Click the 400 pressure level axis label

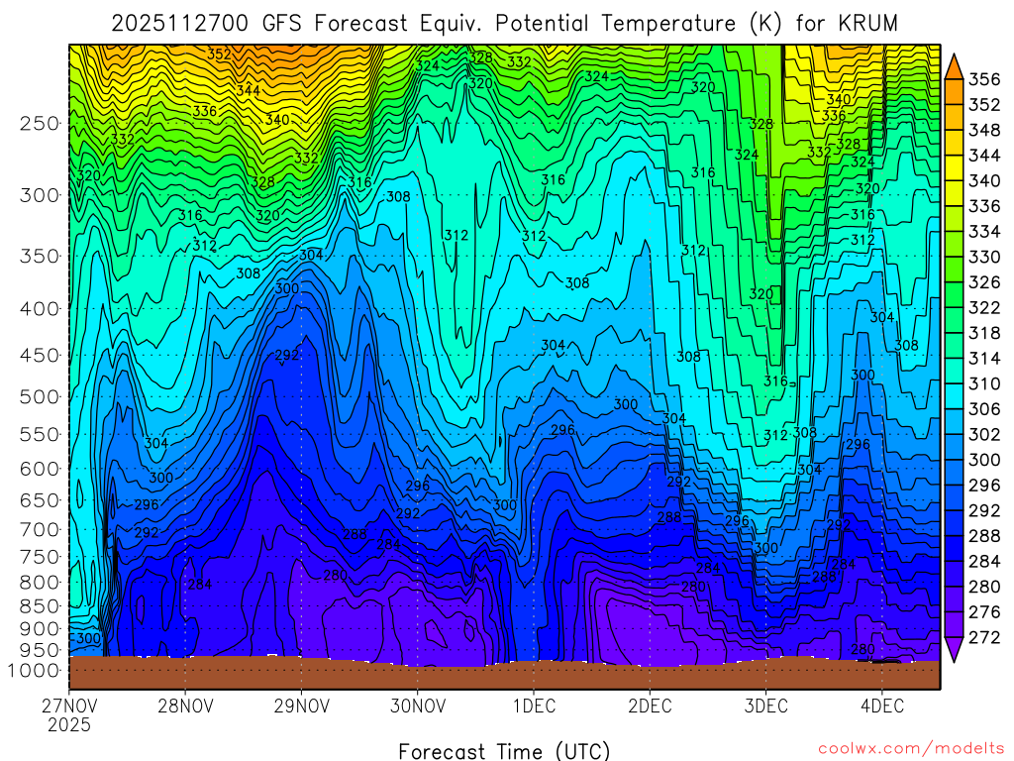[x=39, y=309]
